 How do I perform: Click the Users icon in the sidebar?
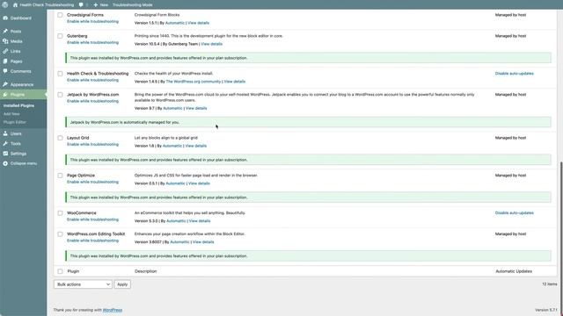click(x=5, y=133)
